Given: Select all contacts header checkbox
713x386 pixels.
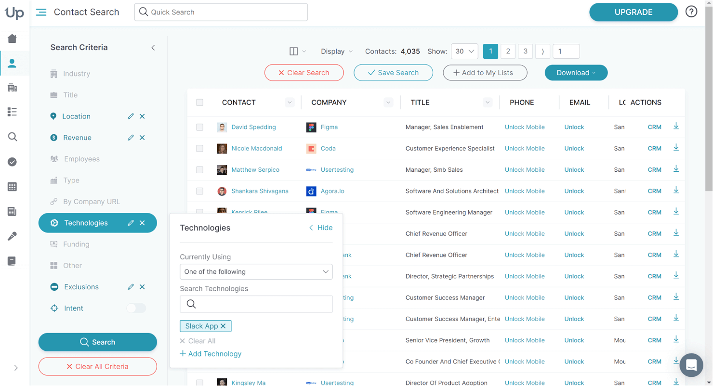Looking at the screenshot, I should [199, 103].
